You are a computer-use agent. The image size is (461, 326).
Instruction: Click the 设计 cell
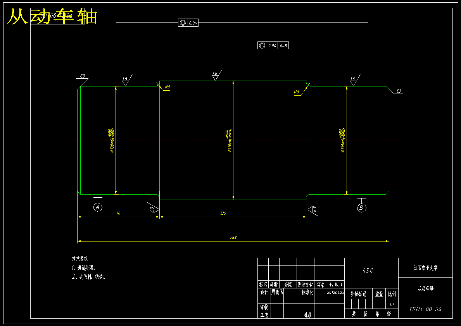coord(264,292)
